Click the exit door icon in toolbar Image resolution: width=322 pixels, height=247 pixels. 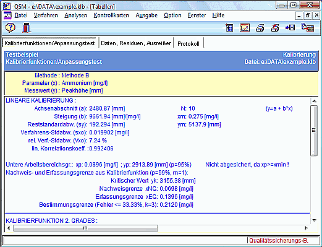coord(27,28)
